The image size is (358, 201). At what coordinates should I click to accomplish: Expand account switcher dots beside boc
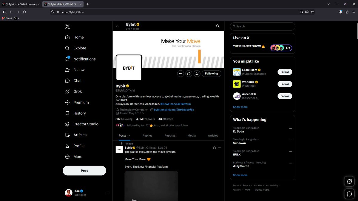tap(107, 193)
